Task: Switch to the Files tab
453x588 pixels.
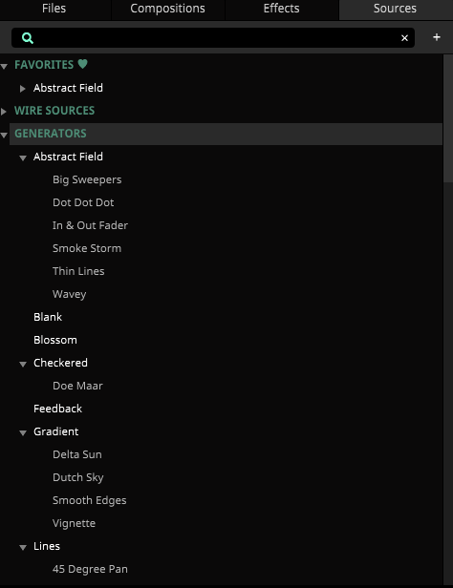Action: 54,9
